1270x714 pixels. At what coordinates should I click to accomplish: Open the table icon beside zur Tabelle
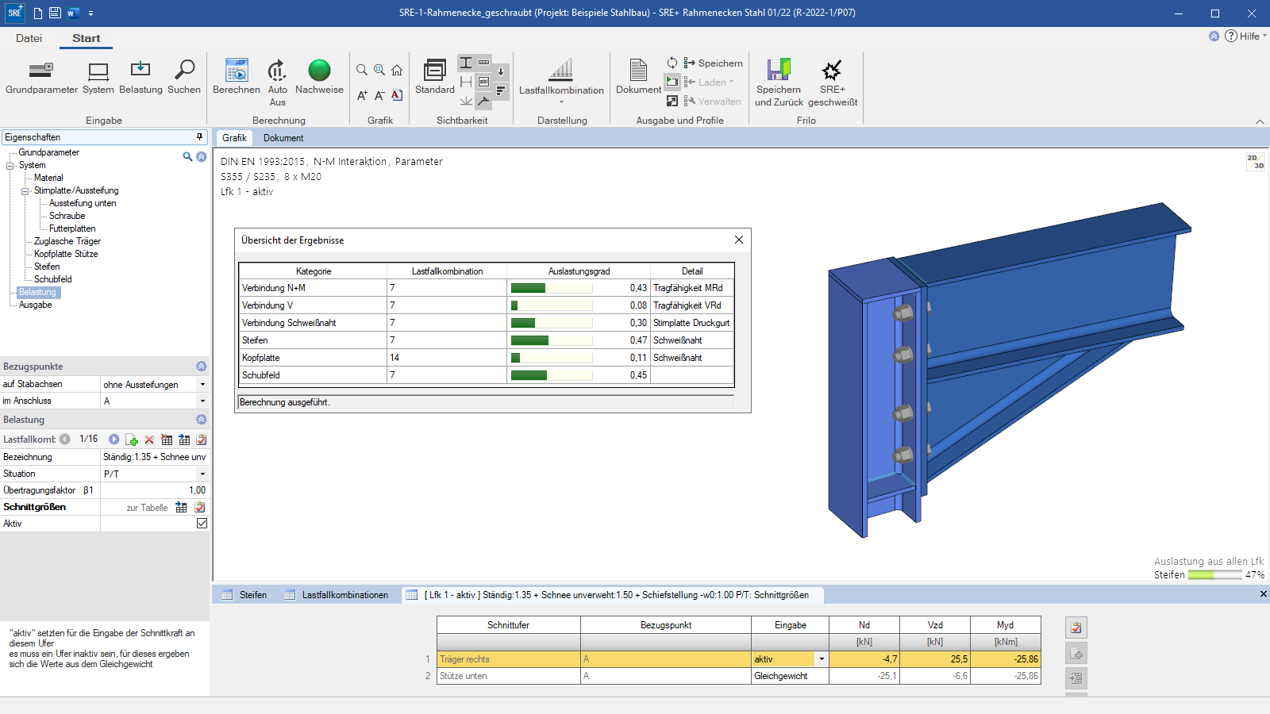(x=181, y=508)
